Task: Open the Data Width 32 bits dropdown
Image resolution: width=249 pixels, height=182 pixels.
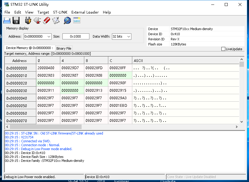Action: pos(129,36)
